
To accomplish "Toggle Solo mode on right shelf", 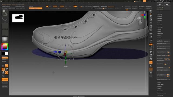I will click(151, 72).
